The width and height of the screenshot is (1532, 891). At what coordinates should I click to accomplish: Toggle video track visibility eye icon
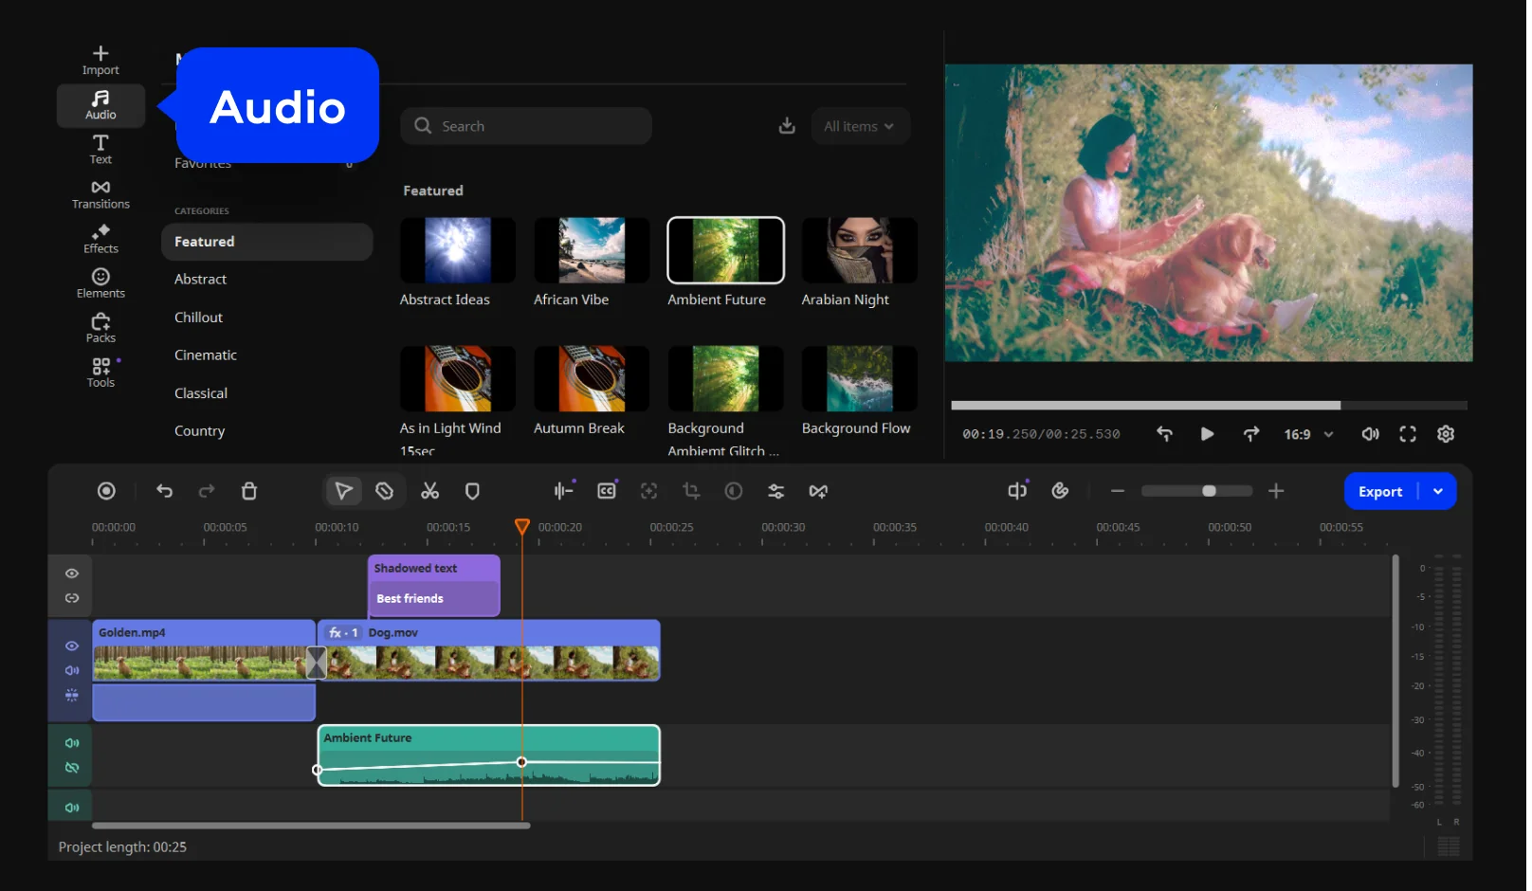click(x=72, y=646)
